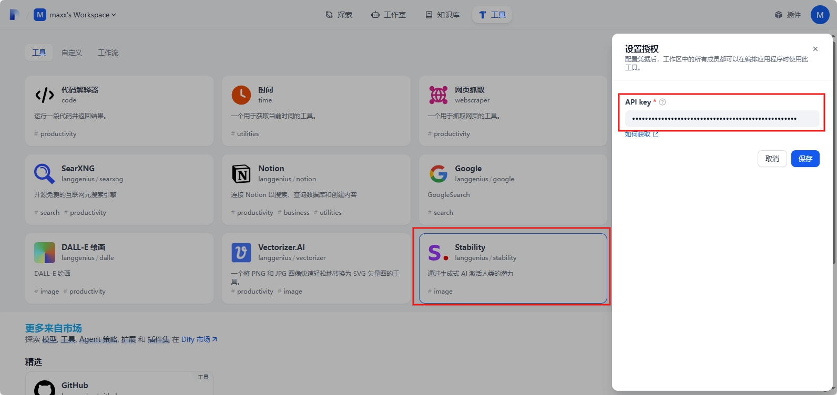Viewport: 837px width, 395px height.
Task: Click the DALL-E 绘画 colorful icon
Action: tap(45, 253)
